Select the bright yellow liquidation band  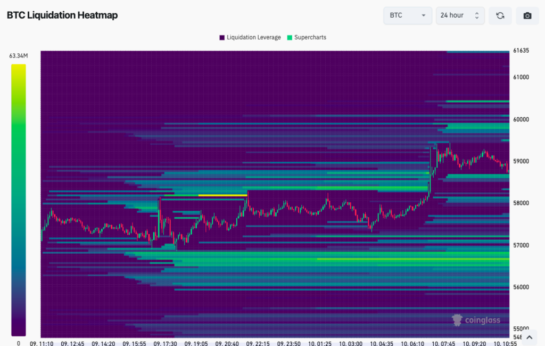point(222,195)
